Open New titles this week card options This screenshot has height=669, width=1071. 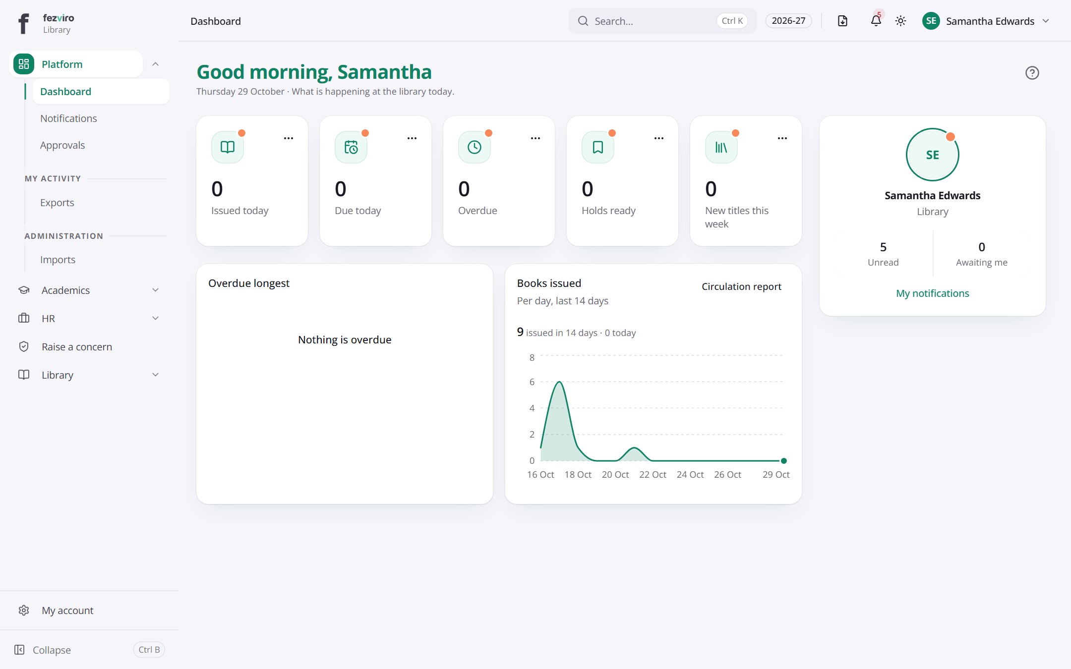(782, 138)
